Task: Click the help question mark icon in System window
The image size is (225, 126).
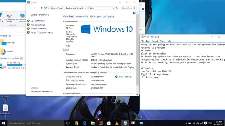Action: [134, 13]
